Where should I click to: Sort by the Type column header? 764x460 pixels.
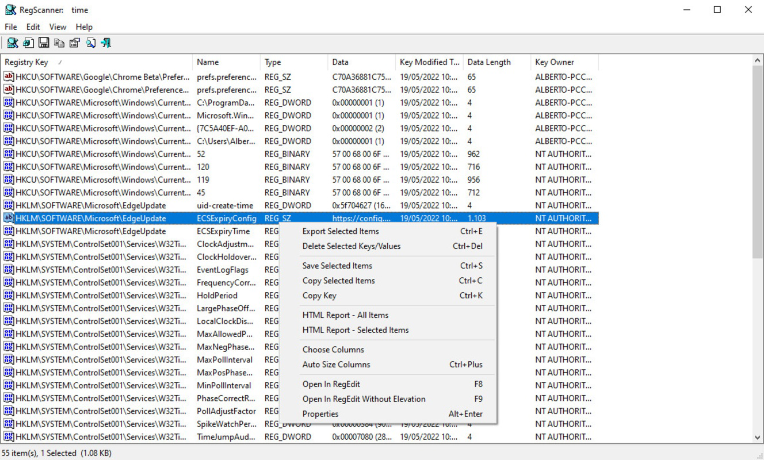click(294, 62)
